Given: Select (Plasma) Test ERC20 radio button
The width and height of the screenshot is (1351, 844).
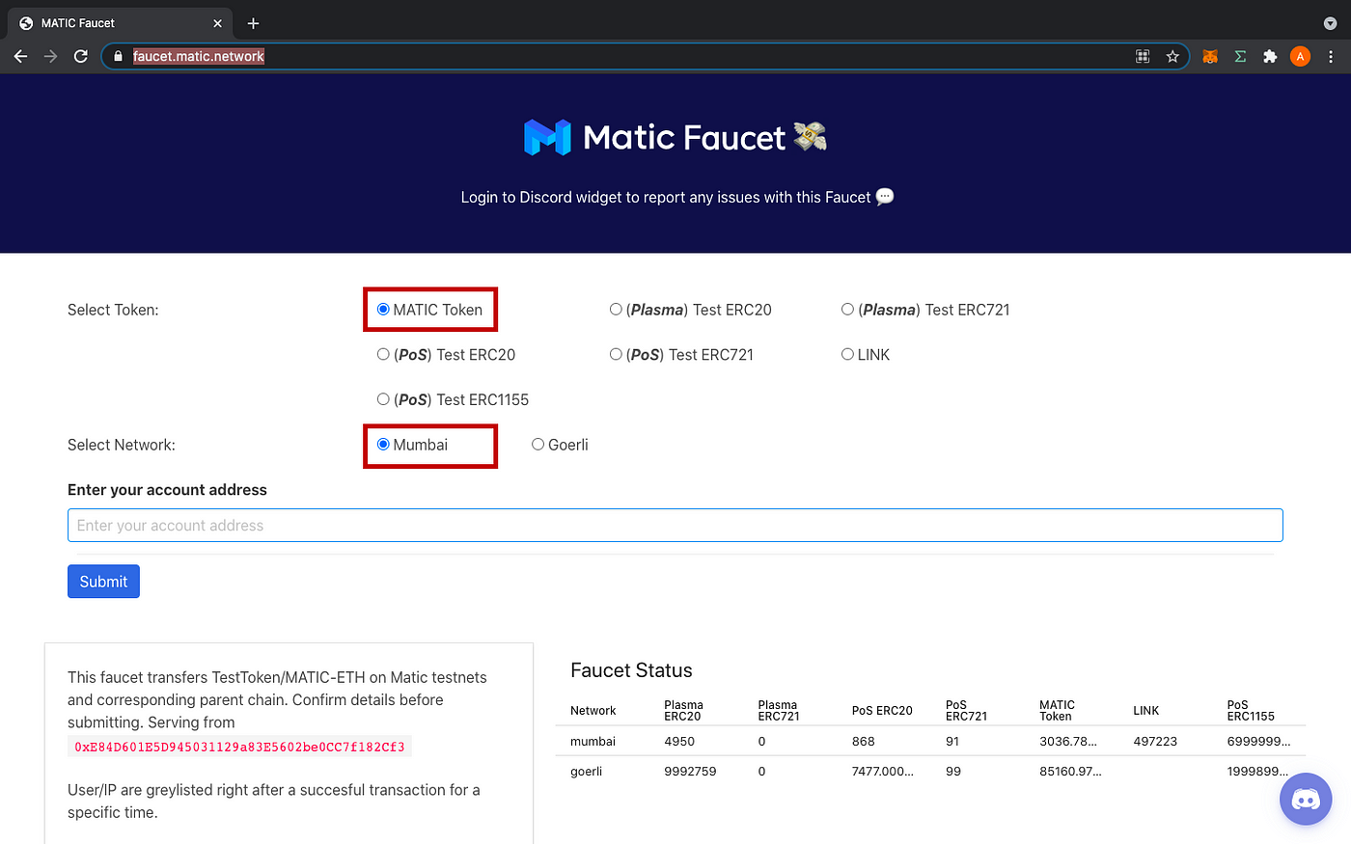Looking at the screenshot, I should [x=616, y=310].
